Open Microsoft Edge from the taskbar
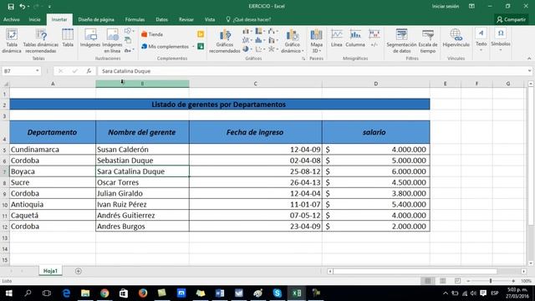The width and height of the screenshot is (535, 301). point(66,293)
